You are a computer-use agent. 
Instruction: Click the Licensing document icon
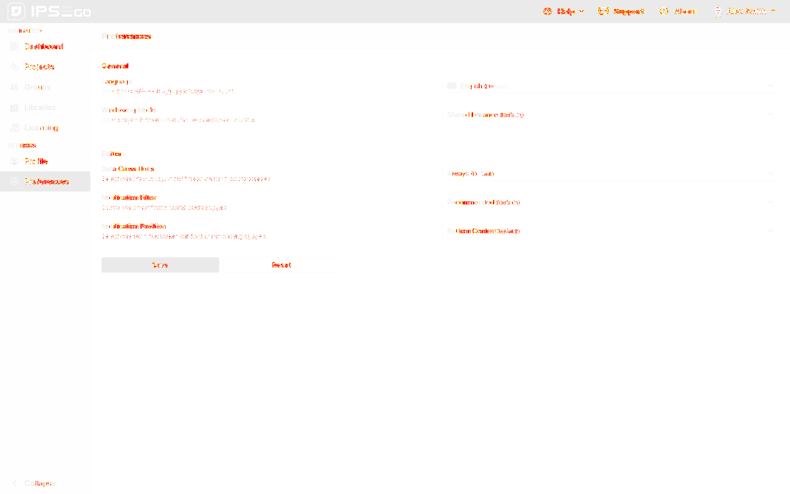point(15,128)
